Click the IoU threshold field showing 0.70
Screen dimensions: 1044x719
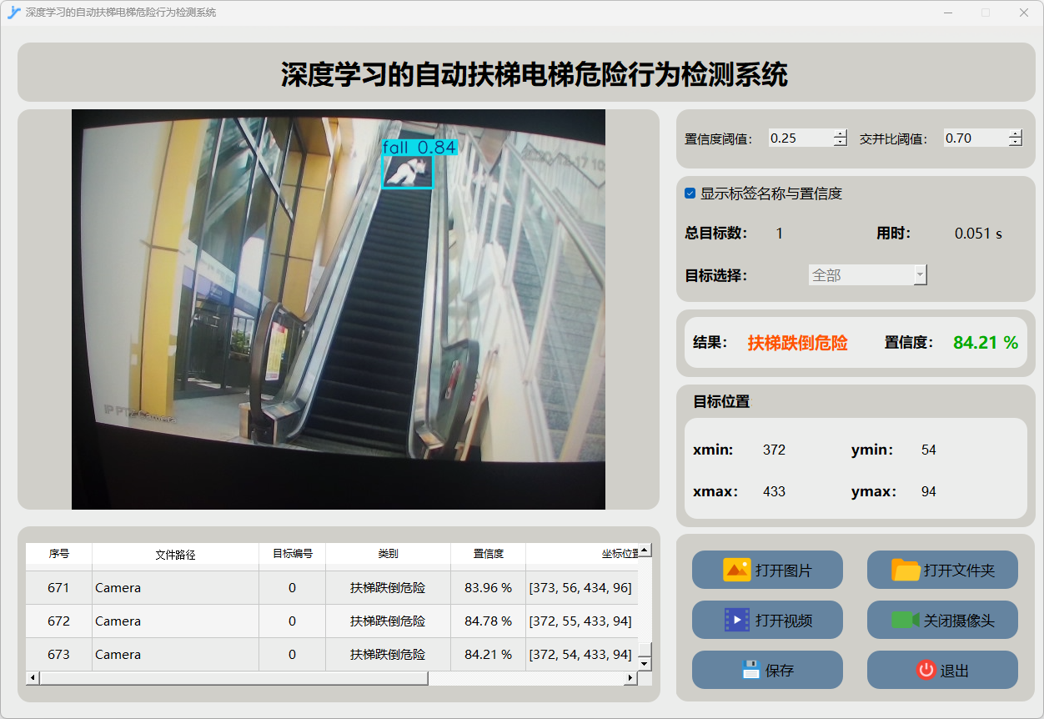(975, 138)
